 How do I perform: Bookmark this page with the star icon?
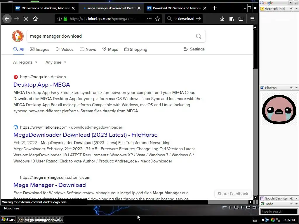[157, 19]
